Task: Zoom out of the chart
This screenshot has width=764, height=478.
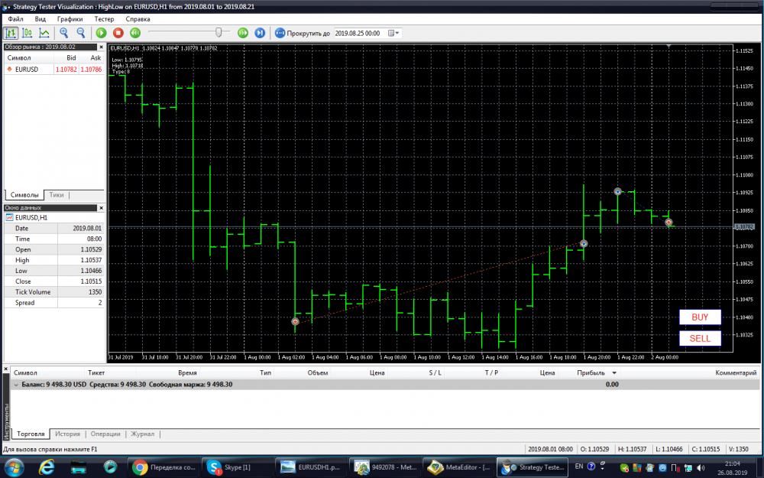Action: coord(81,33)
